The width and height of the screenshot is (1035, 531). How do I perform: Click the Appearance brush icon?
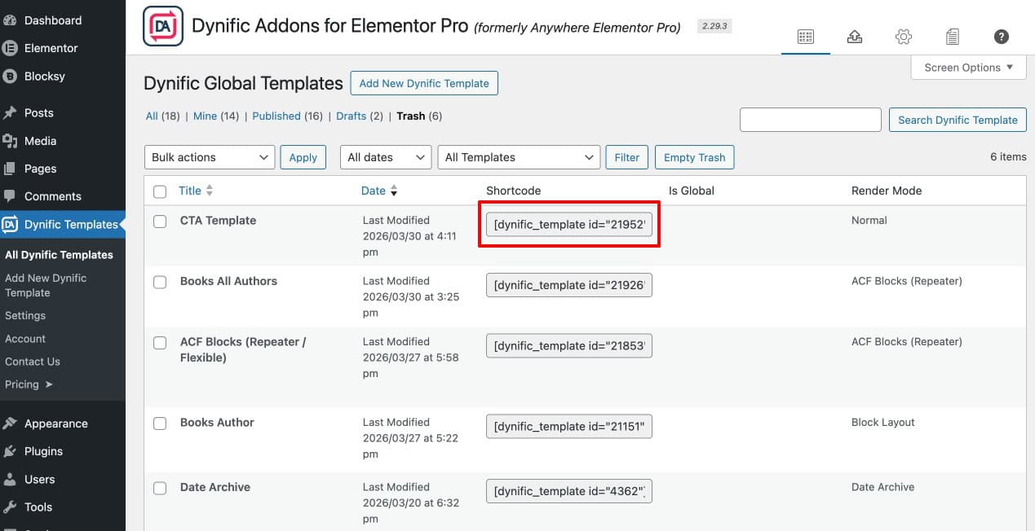(x=10, y=423)
